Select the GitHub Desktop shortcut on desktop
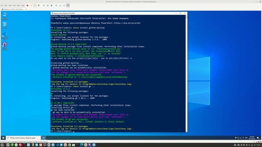The height and width of the screenshot is (147, 262). [5, 46]
